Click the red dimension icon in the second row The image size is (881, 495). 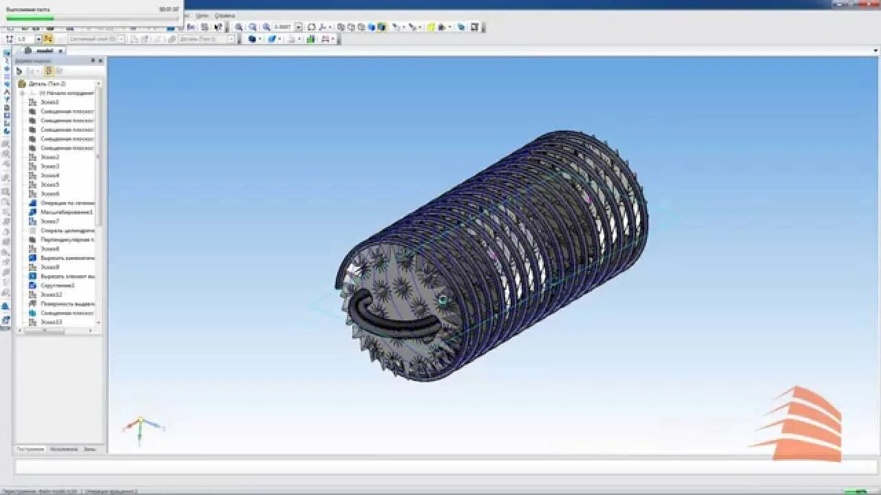325,39
